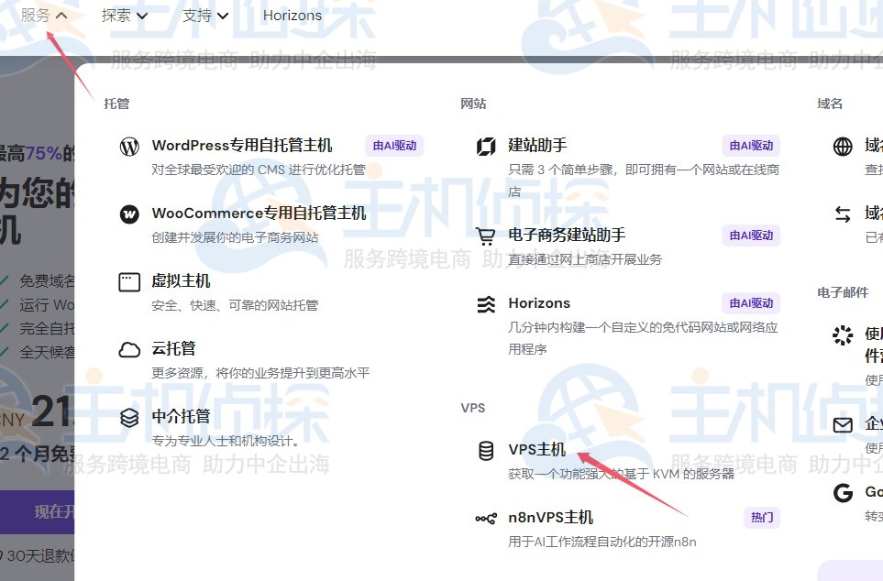883x581 pixels.
Task: Open the 支持 menu label
Action: coord(197,16)
